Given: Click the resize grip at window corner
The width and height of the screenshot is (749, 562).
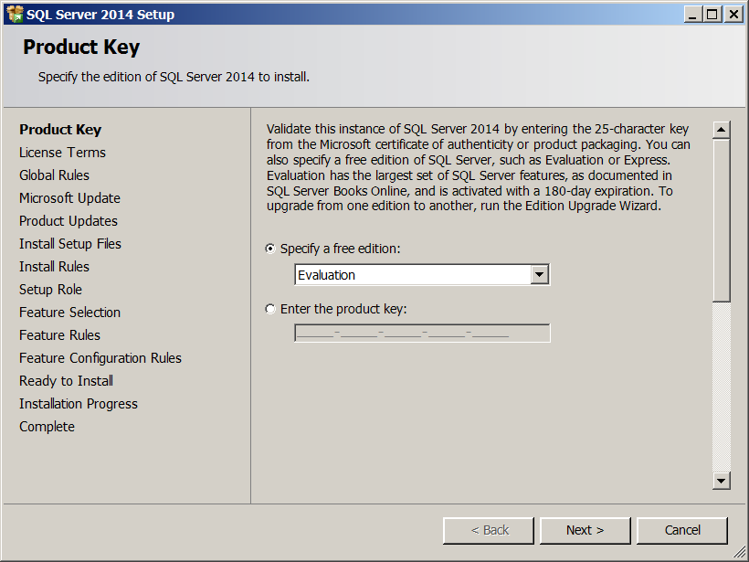Looking at the screenshot, I should pos(741,554).
